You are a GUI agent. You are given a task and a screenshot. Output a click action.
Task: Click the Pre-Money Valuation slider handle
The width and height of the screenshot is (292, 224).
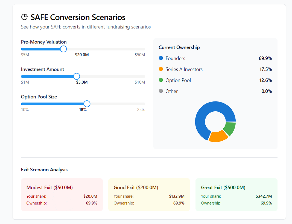(63, 49)
